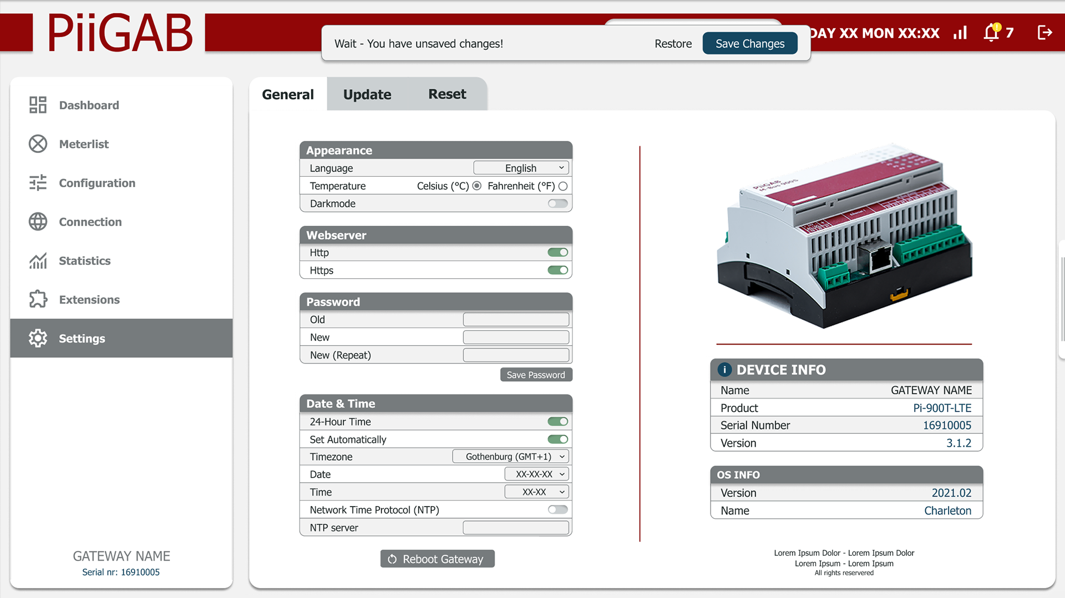Click the Device Info information icon

tap(724, 370)
